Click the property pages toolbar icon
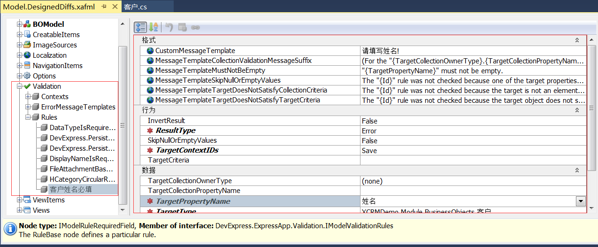 (x=183, y=27)
